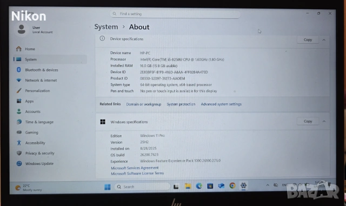Viewport: 346px width, 206px height.
Task: Show hidden icons in system tray
Action: click(268, 185)
